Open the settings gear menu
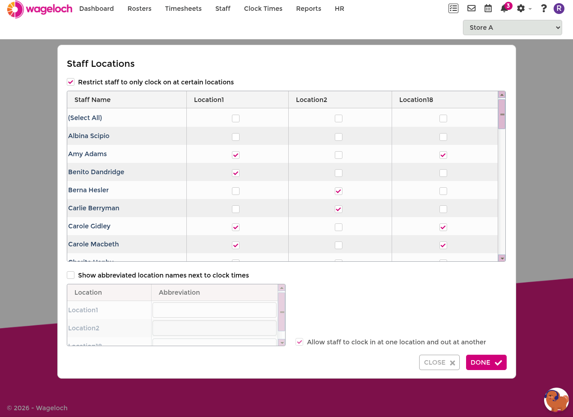 (524, 8)
